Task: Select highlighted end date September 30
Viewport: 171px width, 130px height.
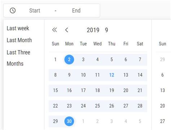Action: pos(69,121)
